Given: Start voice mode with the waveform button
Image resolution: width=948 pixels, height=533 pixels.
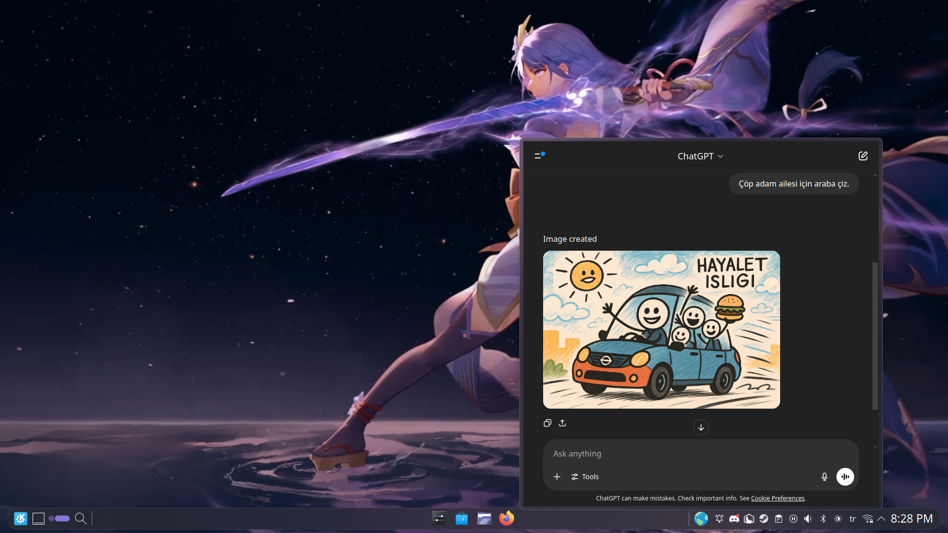Looking at the screenshot, I should 845,477.
